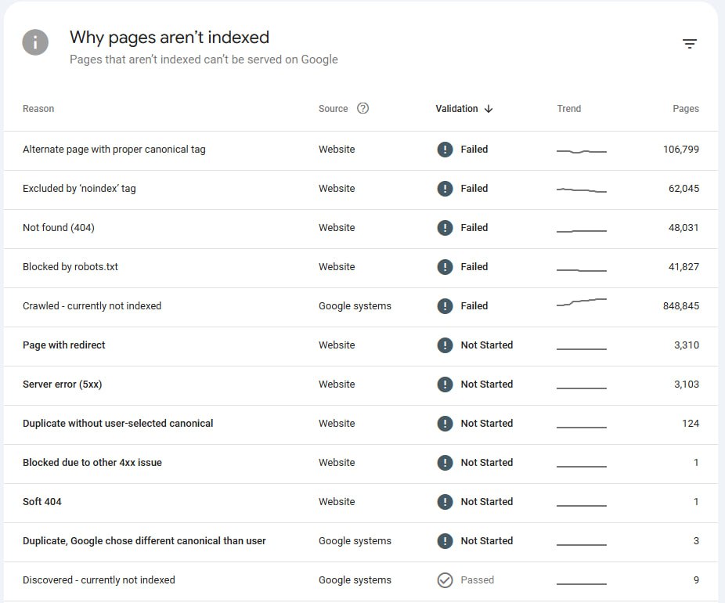Click the Trend column header

568,109
